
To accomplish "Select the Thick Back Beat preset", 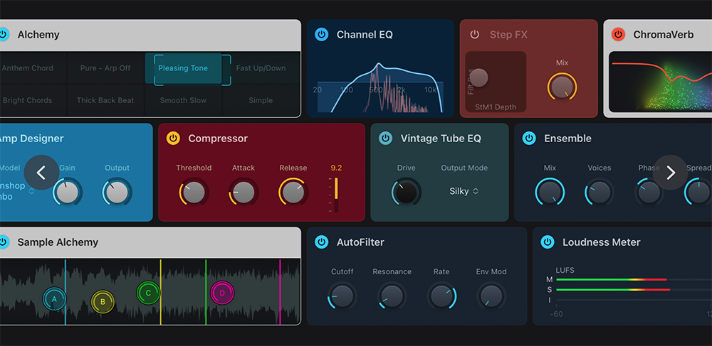I will 105,100.
